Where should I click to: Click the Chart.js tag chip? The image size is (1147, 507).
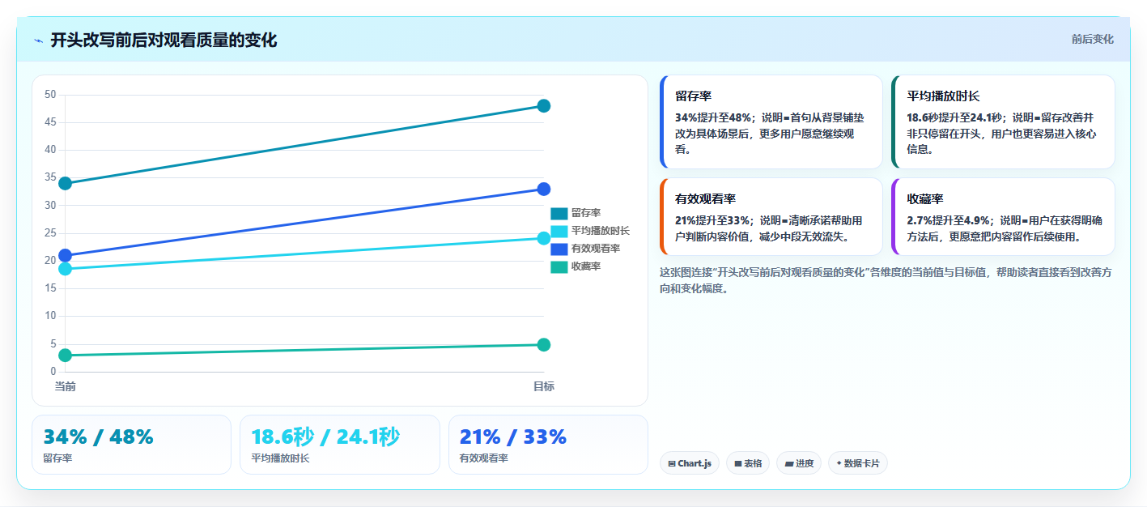point(689,463)
